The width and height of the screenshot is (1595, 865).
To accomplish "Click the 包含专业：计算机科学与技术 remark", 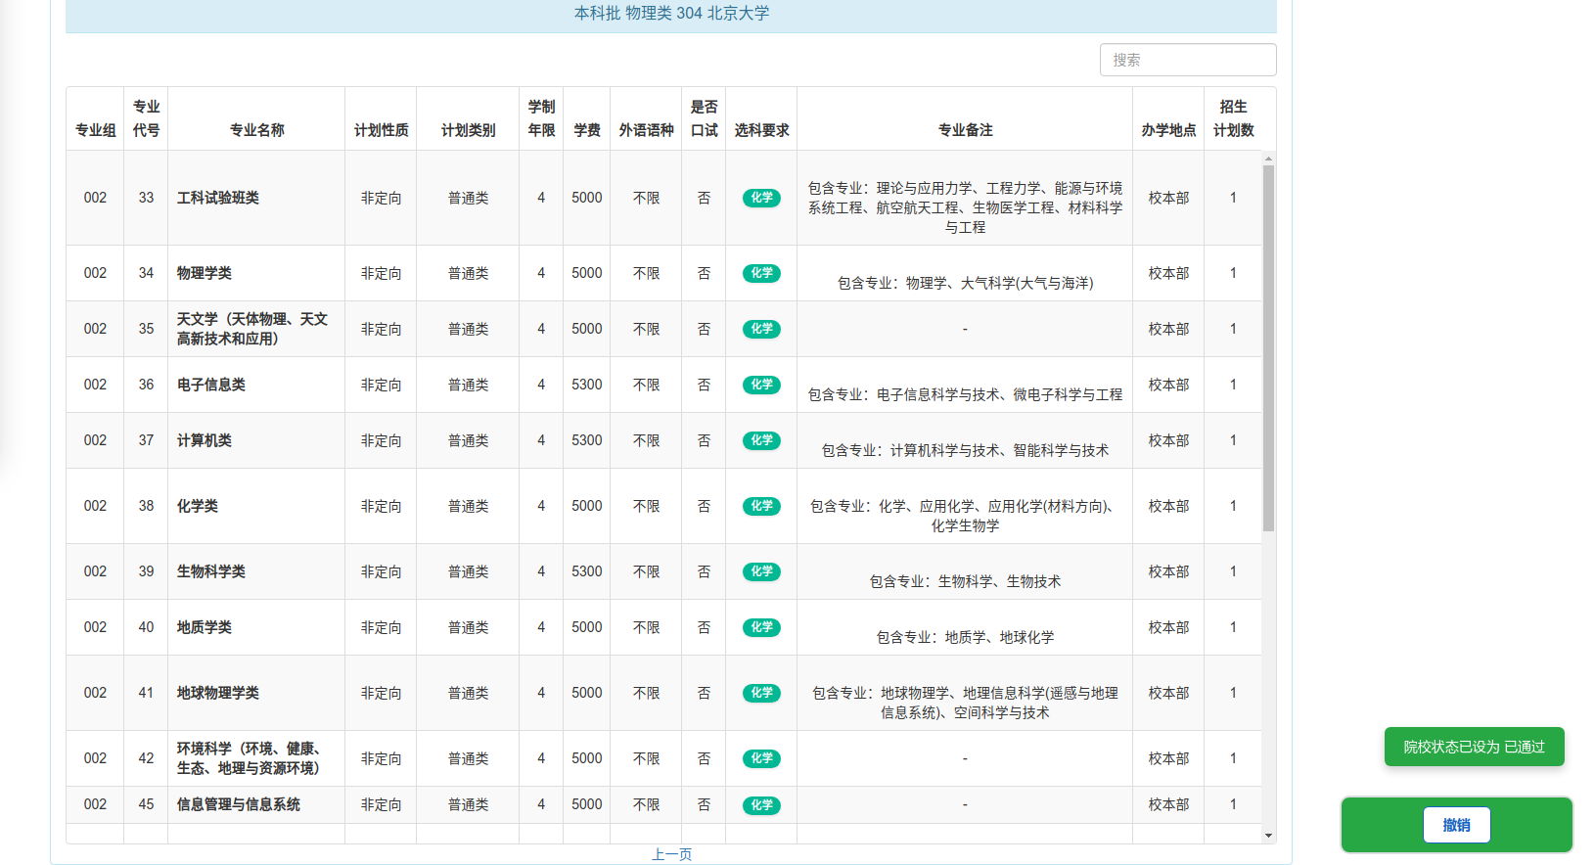I will pyautogui.click(x=965, y=450).
